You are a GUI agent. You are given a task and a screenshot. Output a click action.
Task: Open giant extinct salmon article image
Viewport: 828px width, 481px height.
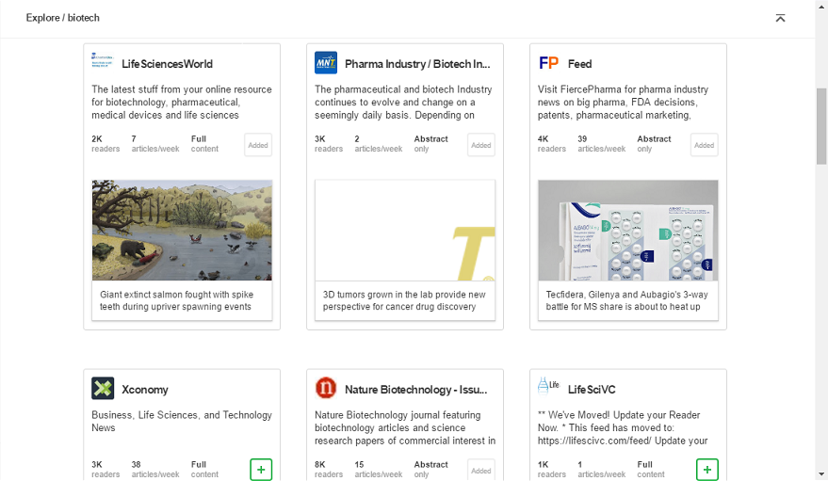click(182, 230)
